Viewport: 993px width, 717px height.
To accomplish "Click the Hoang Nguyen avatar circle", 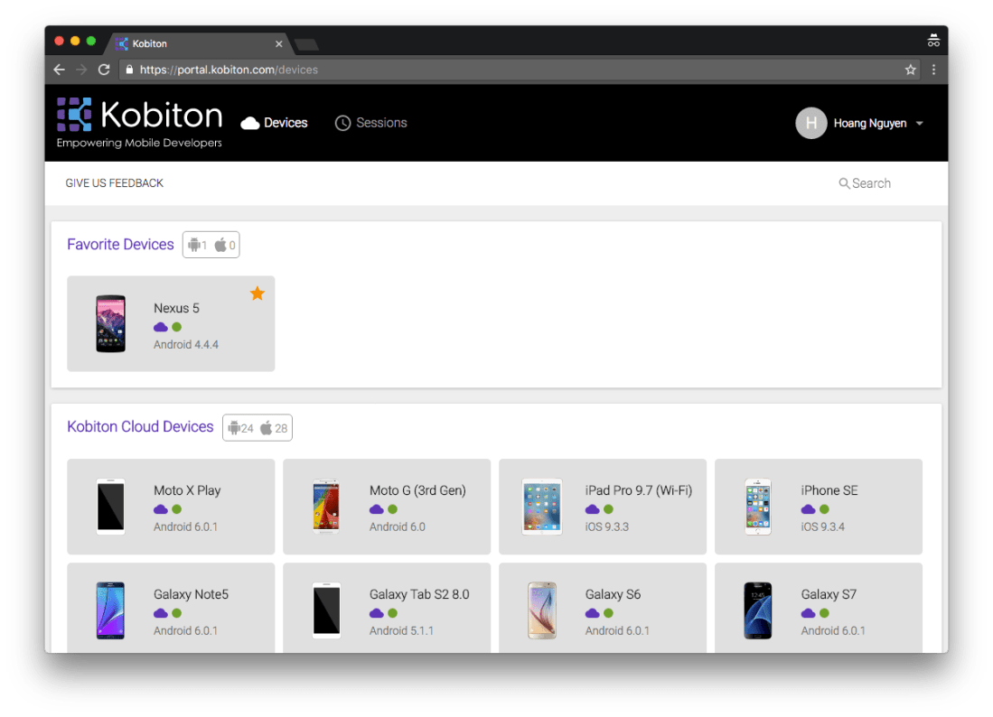I will pos(810,123).
